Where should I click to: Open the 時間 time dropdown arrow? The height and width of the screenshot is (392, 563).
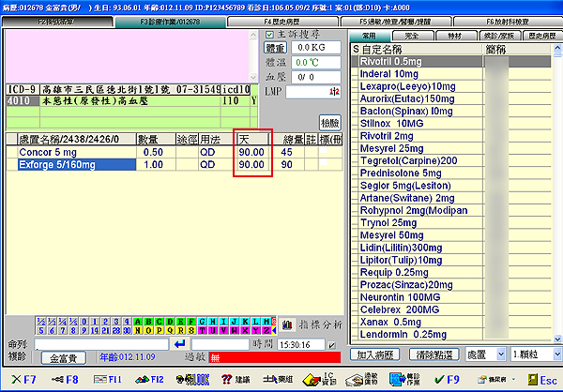pyautogui.click(x=334, y=345)
